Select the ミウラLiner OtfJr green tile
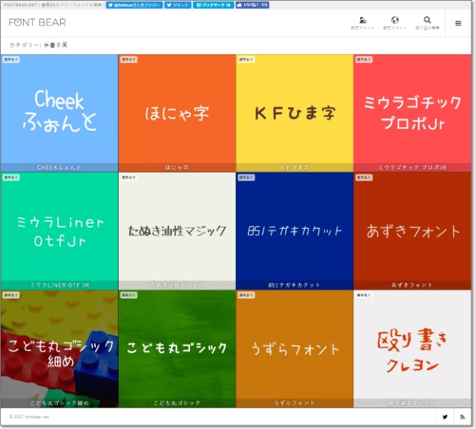This screenshot has width=475, height=429. pos(59,230)
